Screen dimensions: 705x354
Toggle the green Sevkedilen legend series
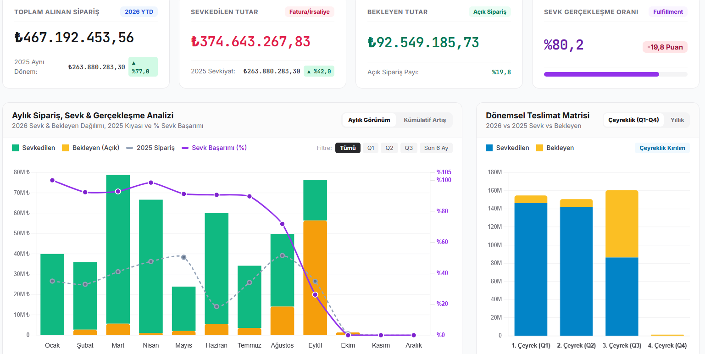tap(33, 148)
